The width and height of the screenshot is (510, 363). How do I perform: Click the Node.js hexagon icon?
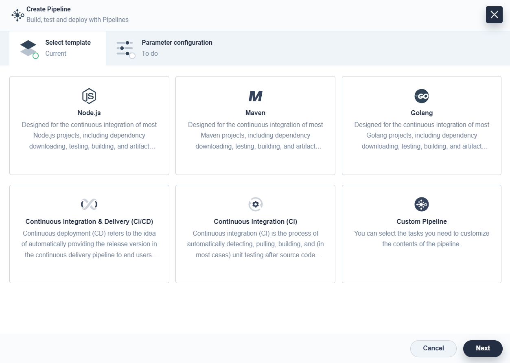click(x=89, y=96)
